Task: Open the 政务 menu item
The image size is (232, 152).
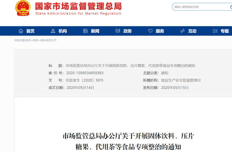Action: [x=127, y=31]
